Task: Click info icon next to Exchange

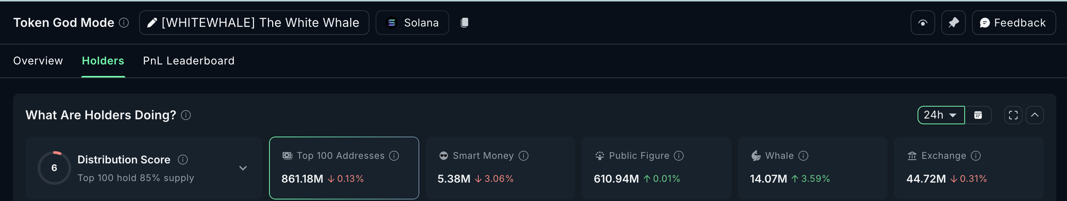Action: coord(976,156)
